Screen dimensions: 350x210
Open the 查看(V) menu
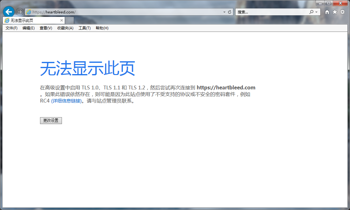point(46,28)
